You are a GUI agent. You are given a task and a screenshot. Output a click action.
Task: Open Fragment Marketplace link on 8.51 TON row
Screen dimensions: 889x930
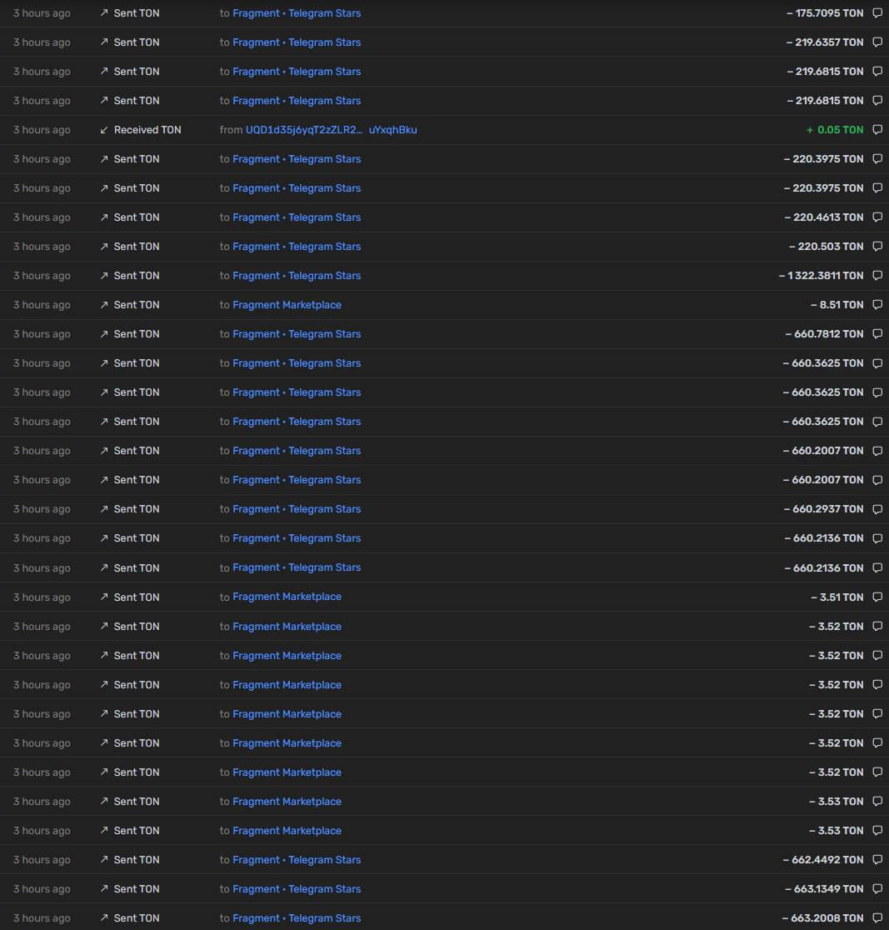287,305
